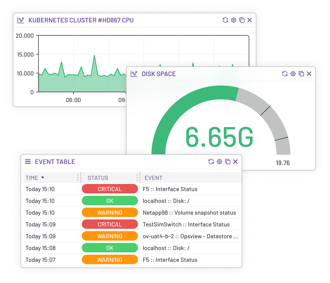Open settings gear for Kubernetes Cluster CPU
This screenshot has height=283, width=330.
(x=234, y=20)
